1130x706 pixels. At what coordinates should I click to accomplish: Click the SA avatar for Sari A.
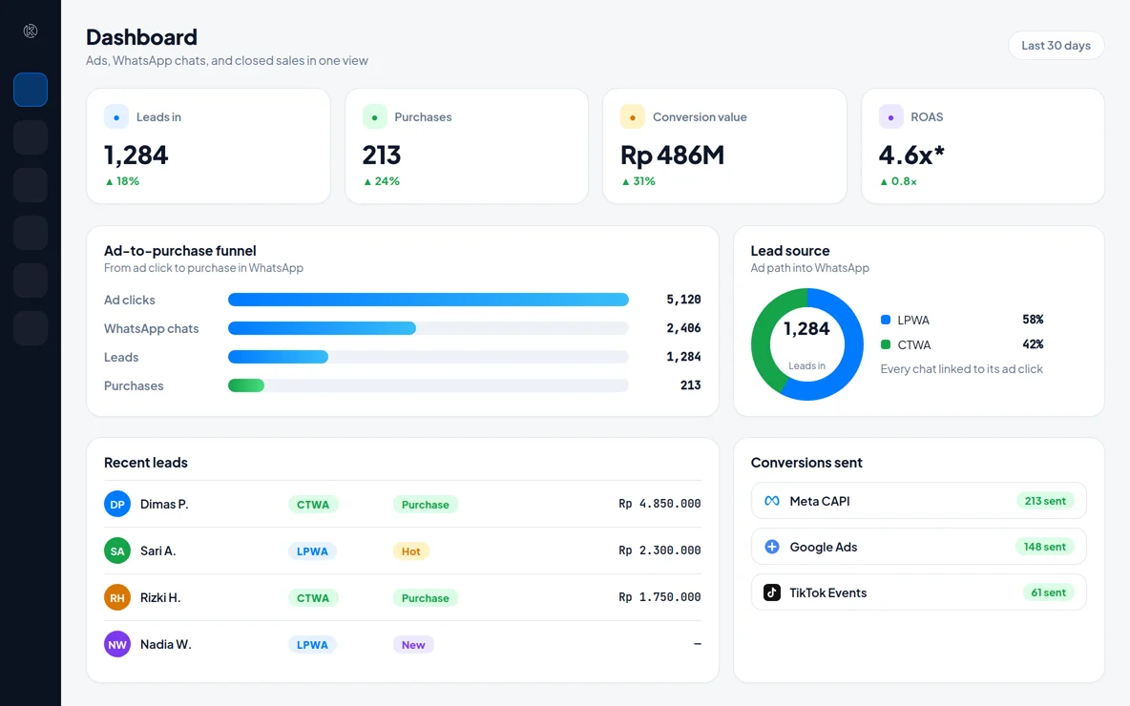(x=117, y=551)
